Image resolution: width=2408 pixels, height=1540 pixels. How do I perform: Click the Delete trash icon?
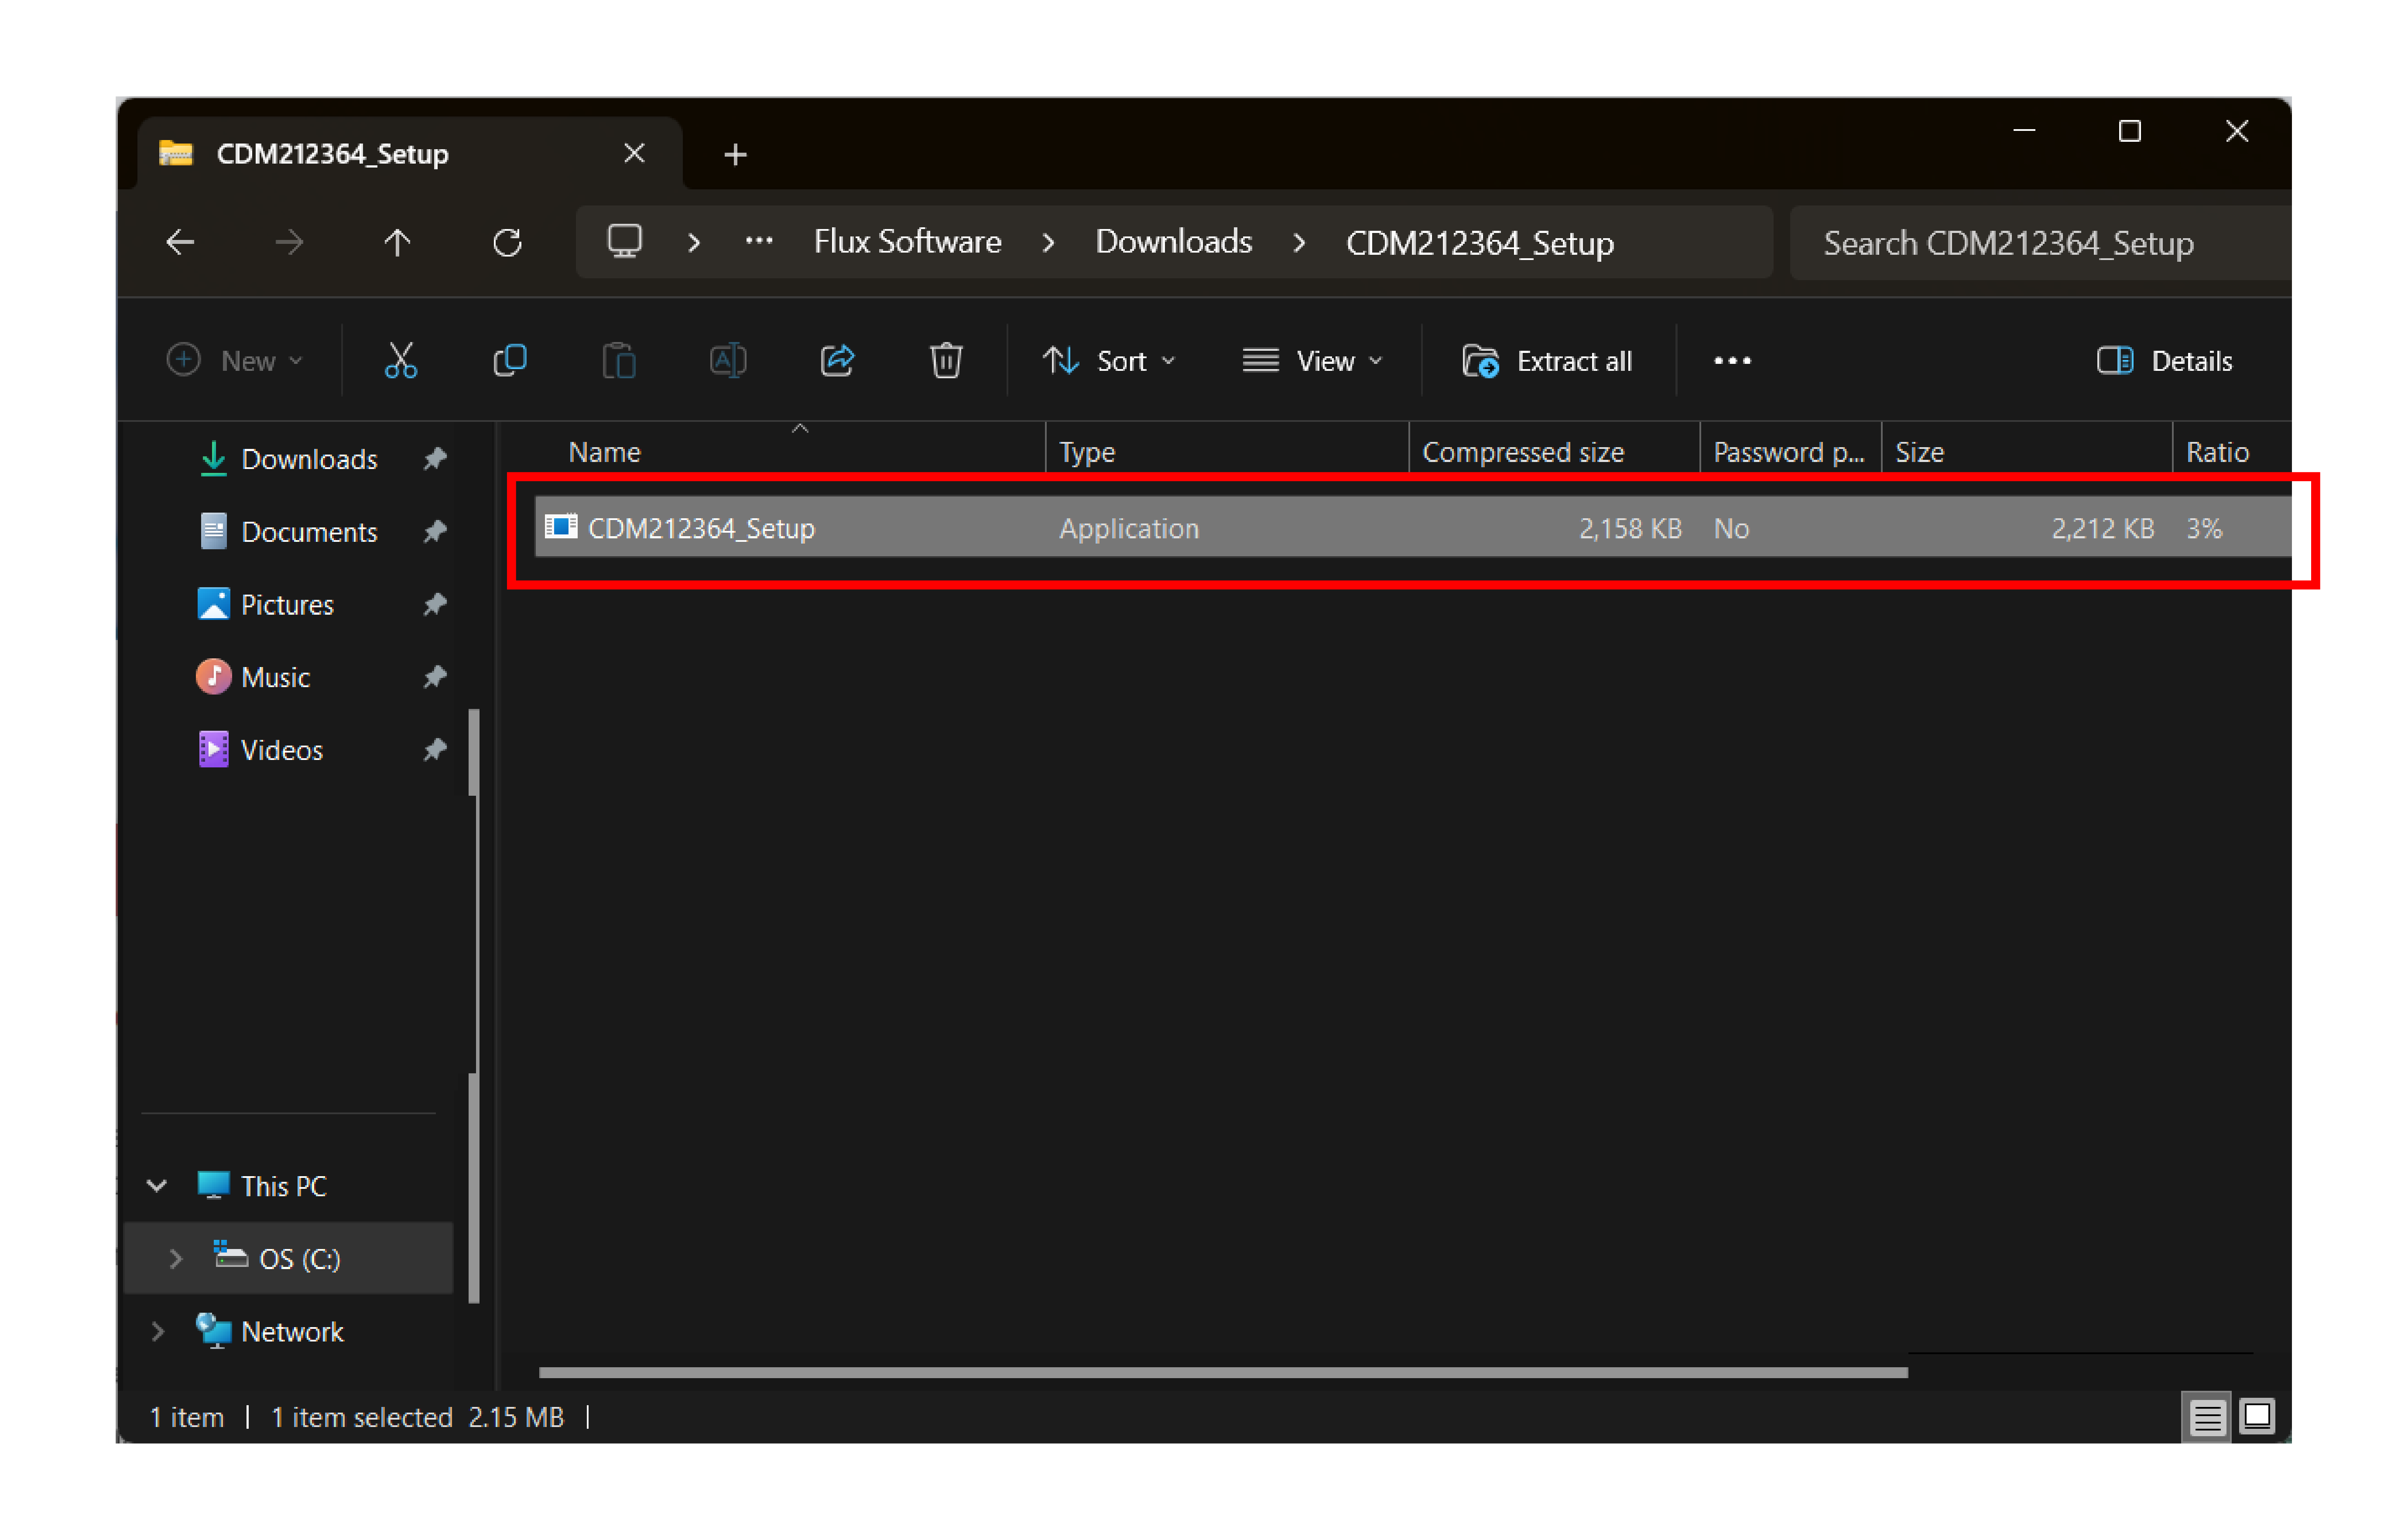tap(945, 361)
